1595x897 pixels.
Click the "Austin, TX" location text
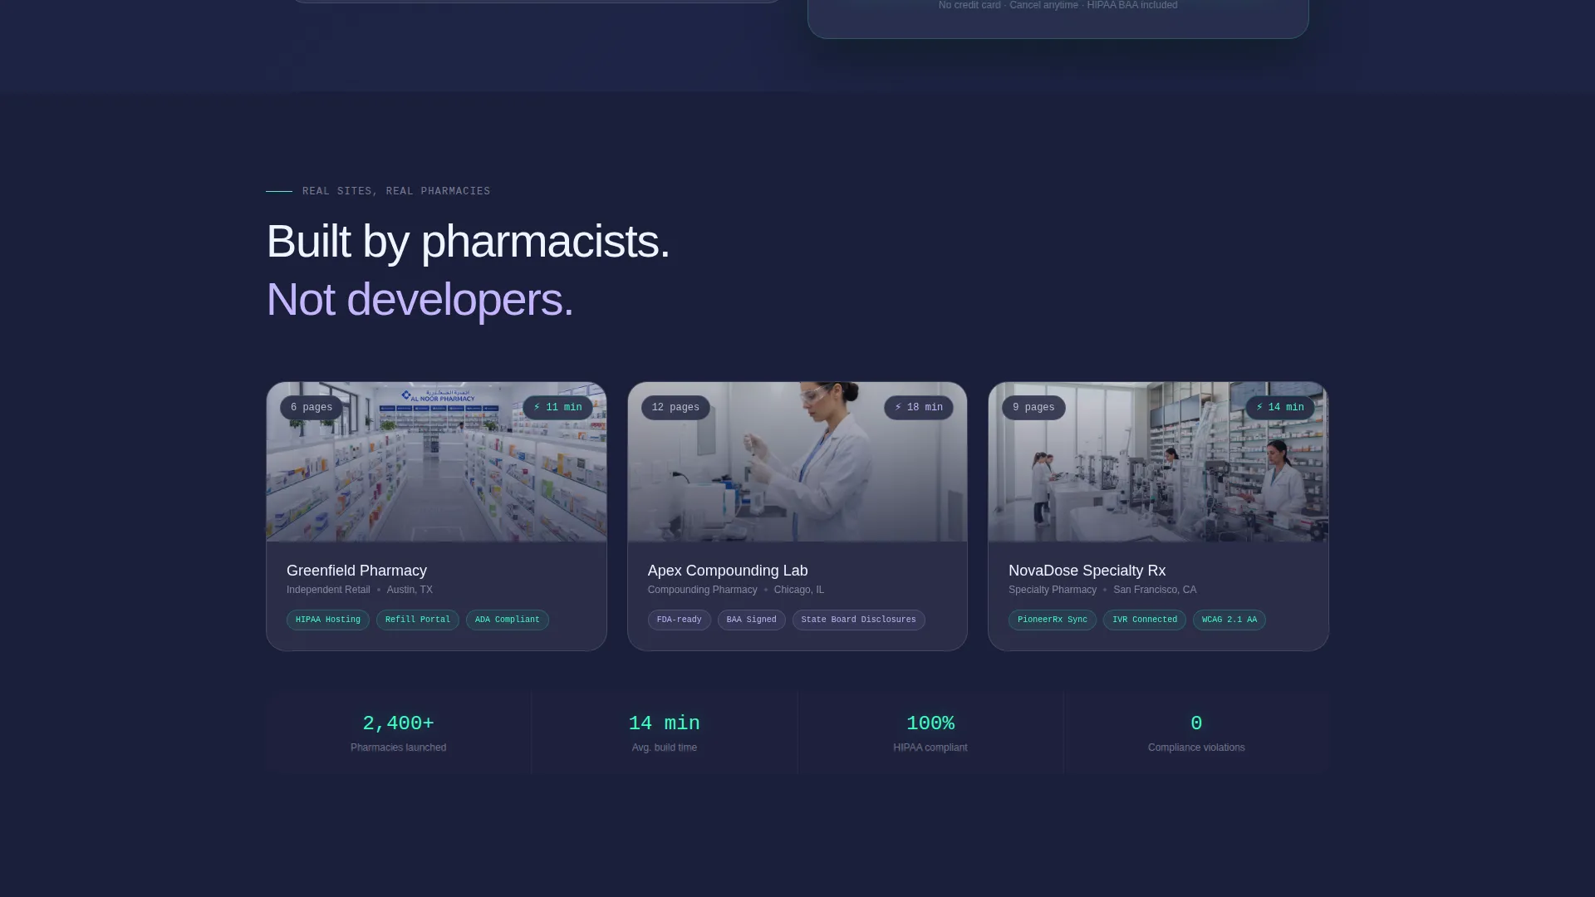[x=410, y=590]
